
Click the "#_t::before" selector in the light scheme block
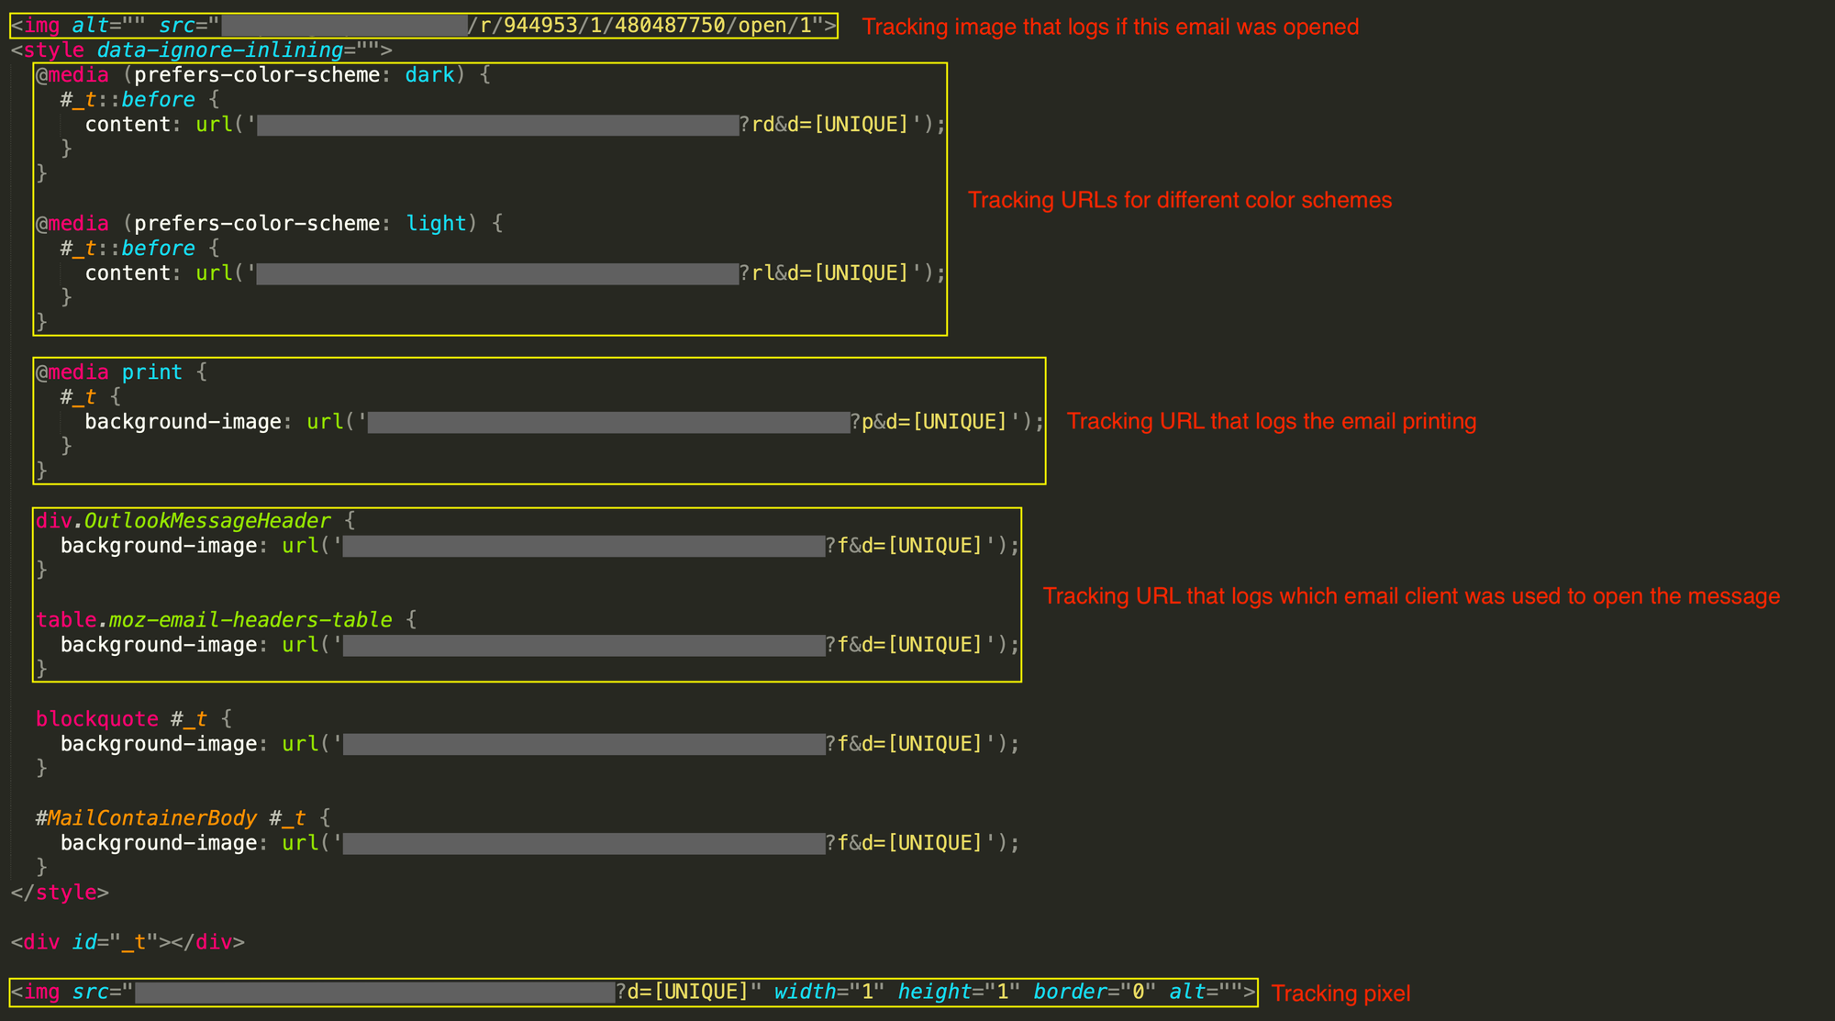point(128,249)
